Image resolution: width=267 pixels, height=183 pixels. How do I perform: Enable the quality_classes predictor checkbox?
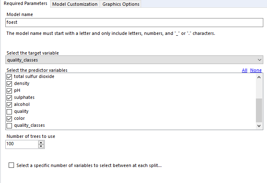coord(9,126)
